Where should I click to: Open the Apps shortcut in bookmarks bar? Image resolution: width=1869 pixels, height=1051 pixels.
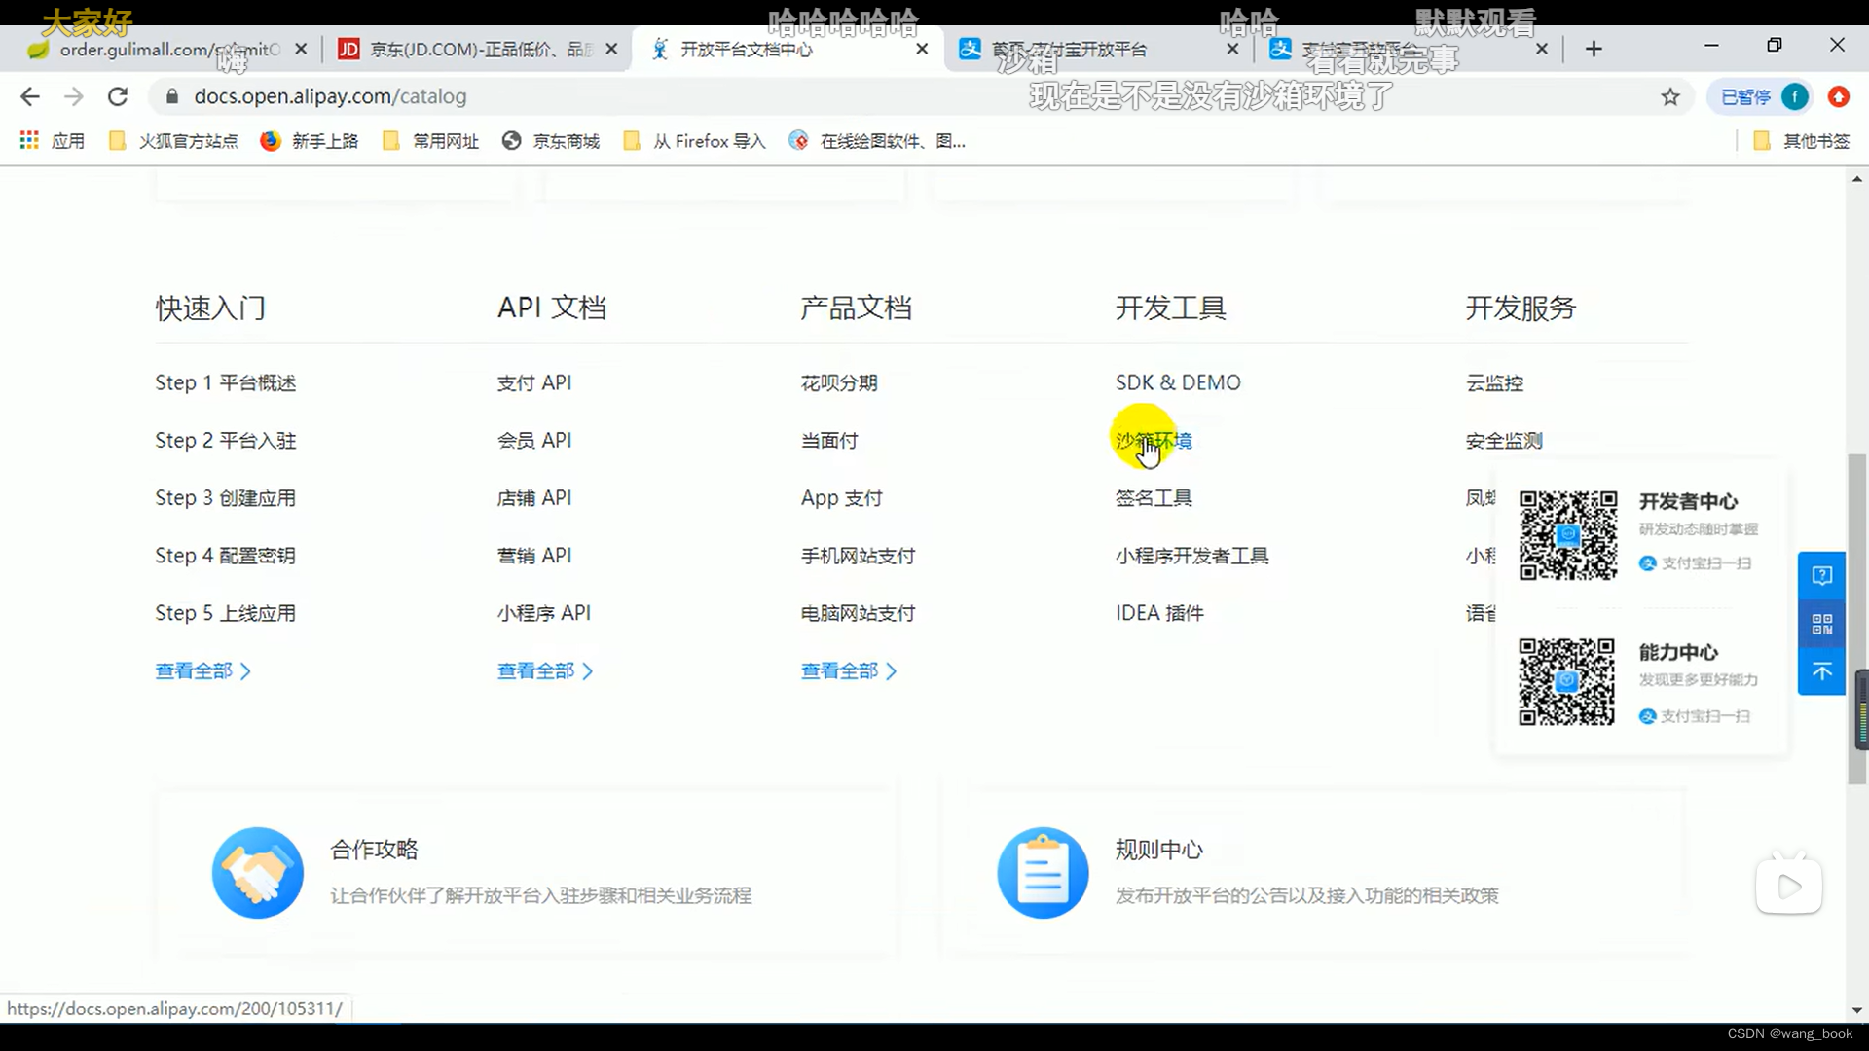(x=53, y=141)
